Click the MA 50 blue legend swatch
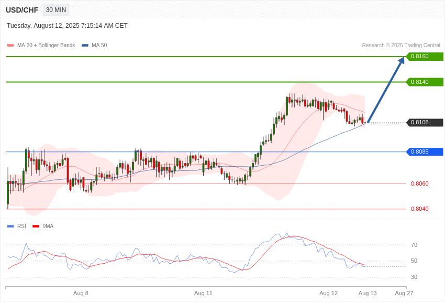445x302 pixels. pos(85,45)
